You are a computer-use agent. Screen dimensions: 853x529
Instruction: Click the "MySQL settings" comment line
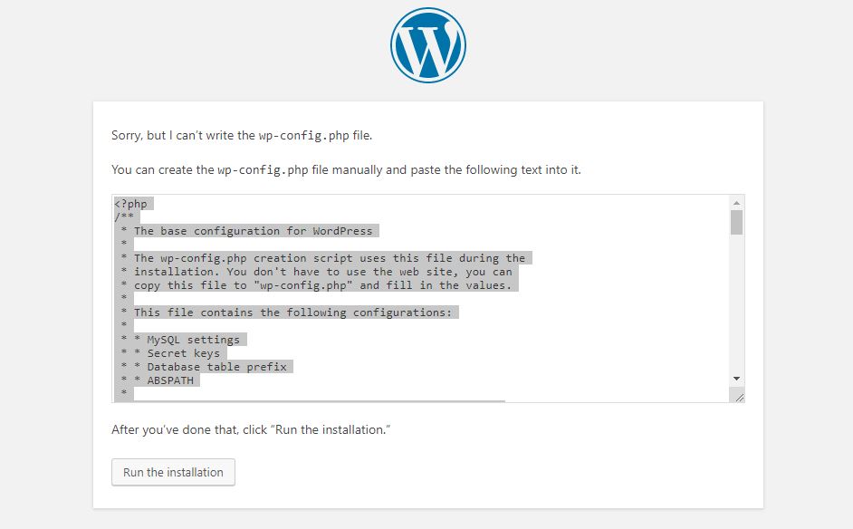196,339
